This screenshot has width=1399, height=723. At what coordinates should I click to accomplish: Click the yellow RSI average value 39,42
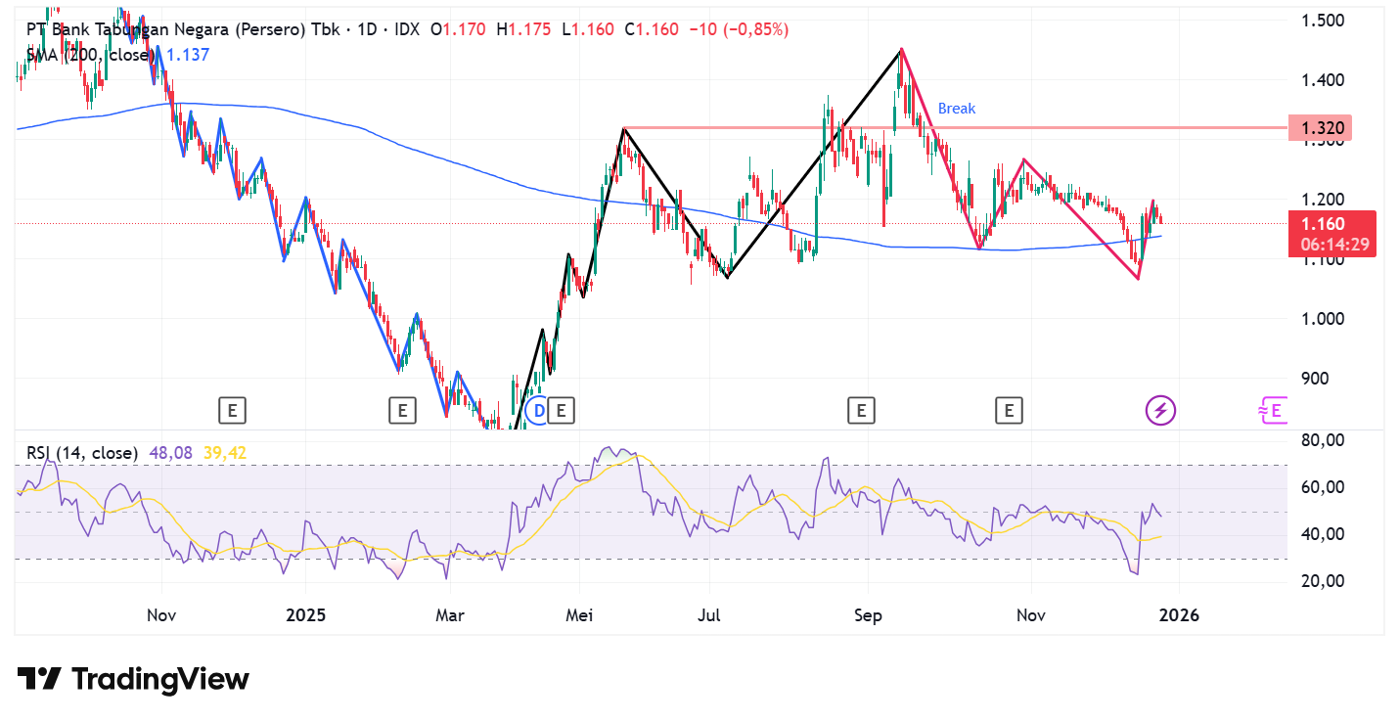point(224,453)
